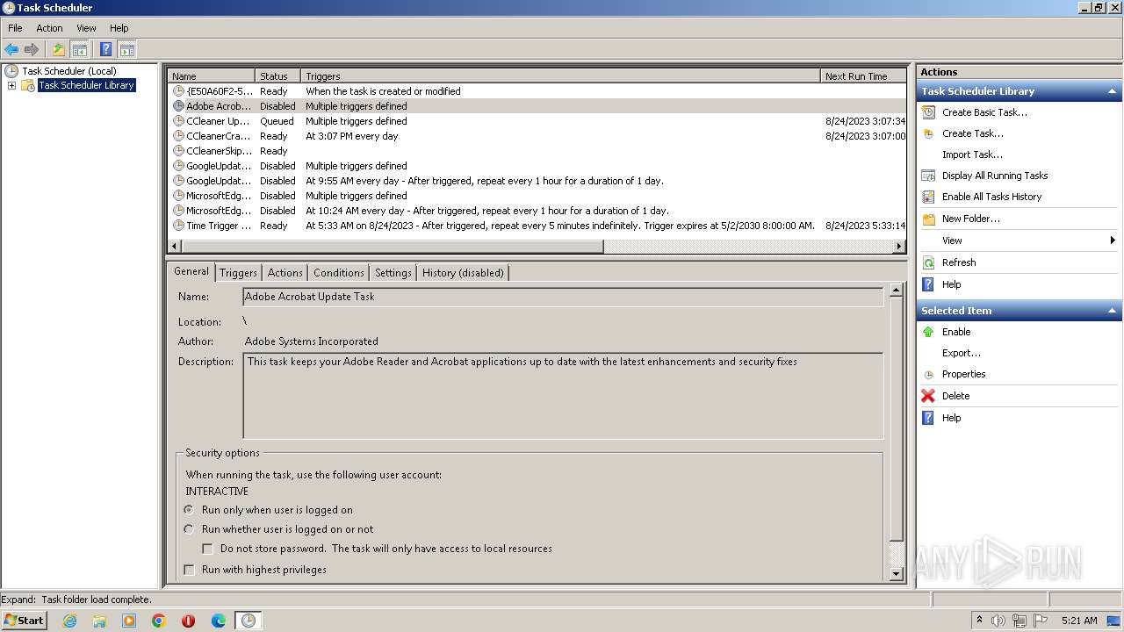The width and height of the screenshot is (1124, 632).
Task: Click the Task Scheduler (Local) clock icon
Action: coord(11,71)
